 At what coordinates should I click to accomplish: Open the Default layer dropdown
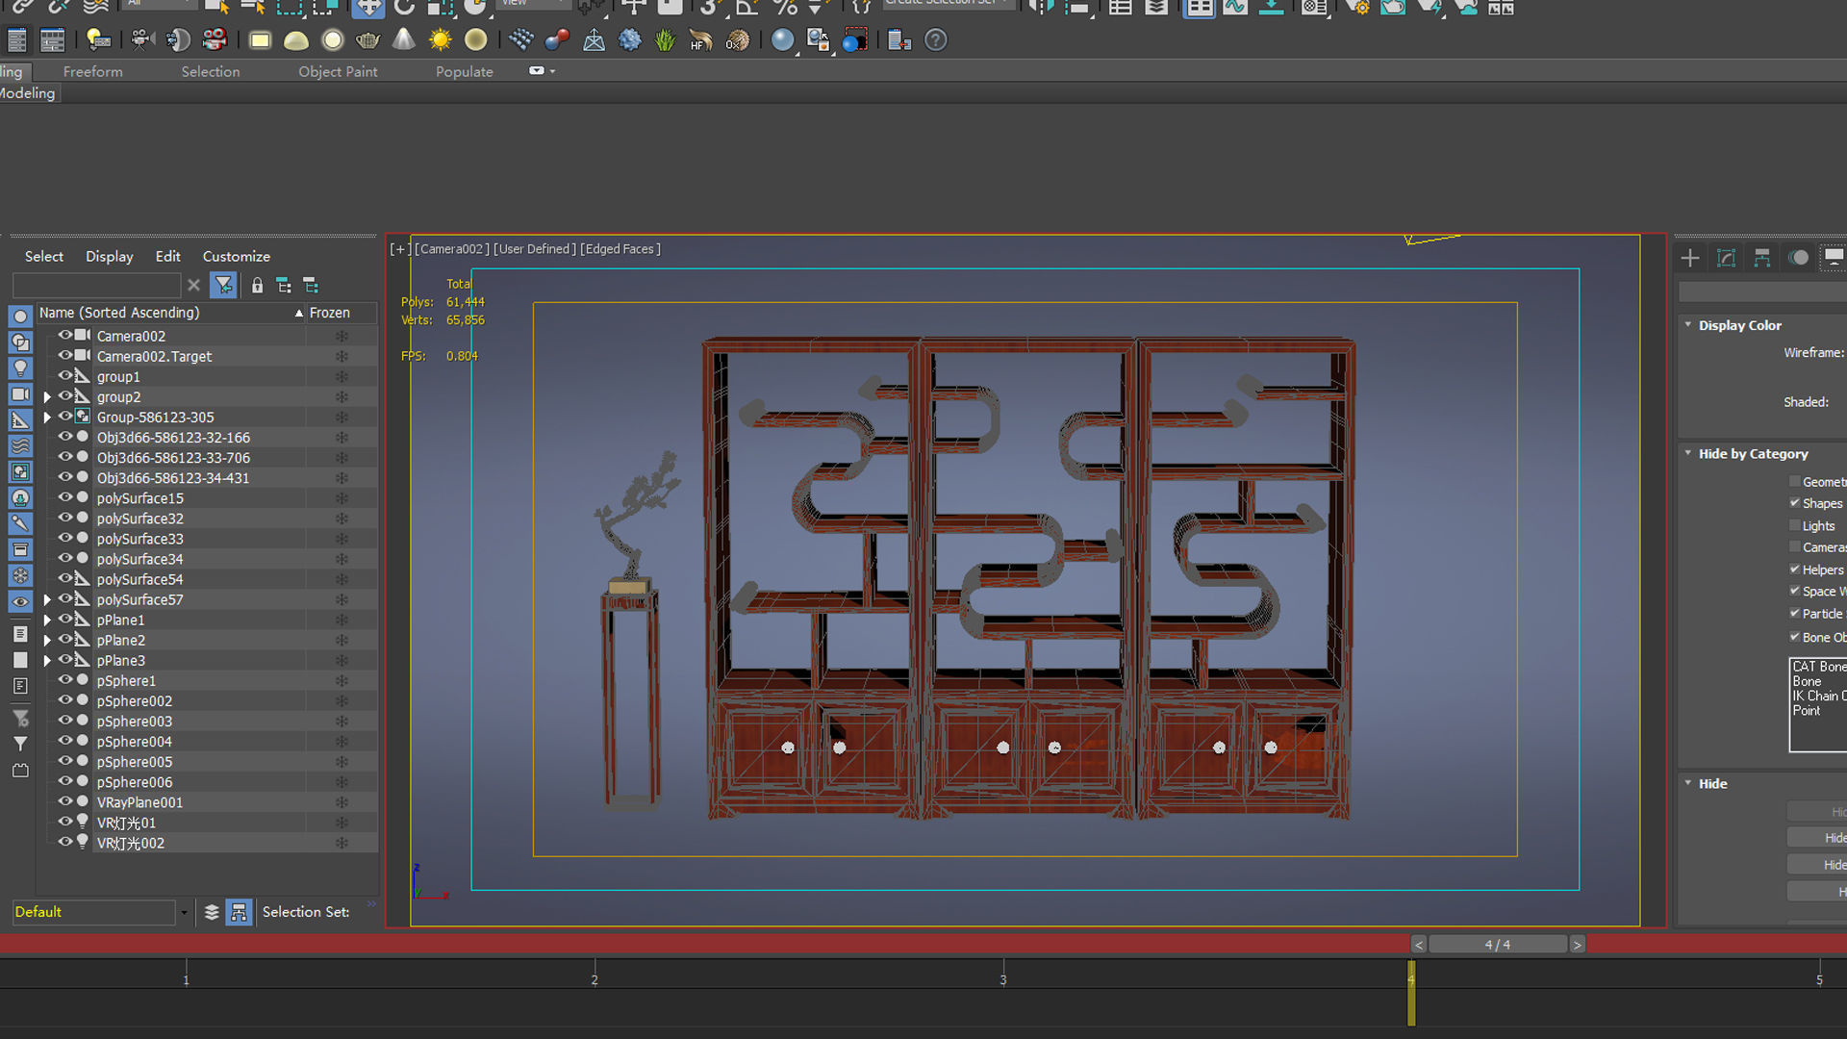(183, 912)
